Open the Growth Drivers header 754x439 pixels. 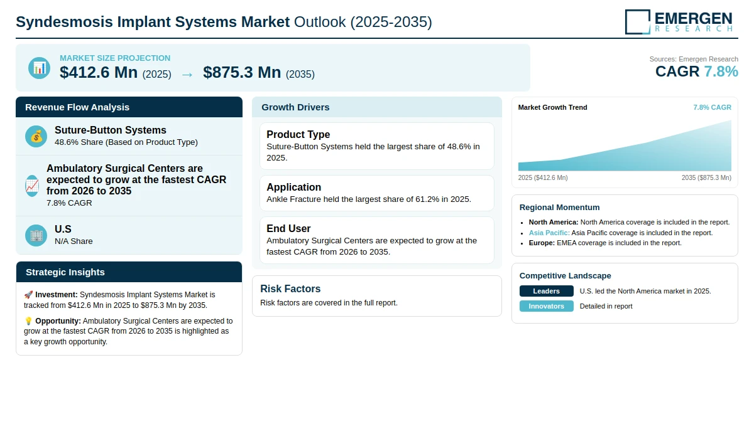pyautogui.click(x=377, y=107)
